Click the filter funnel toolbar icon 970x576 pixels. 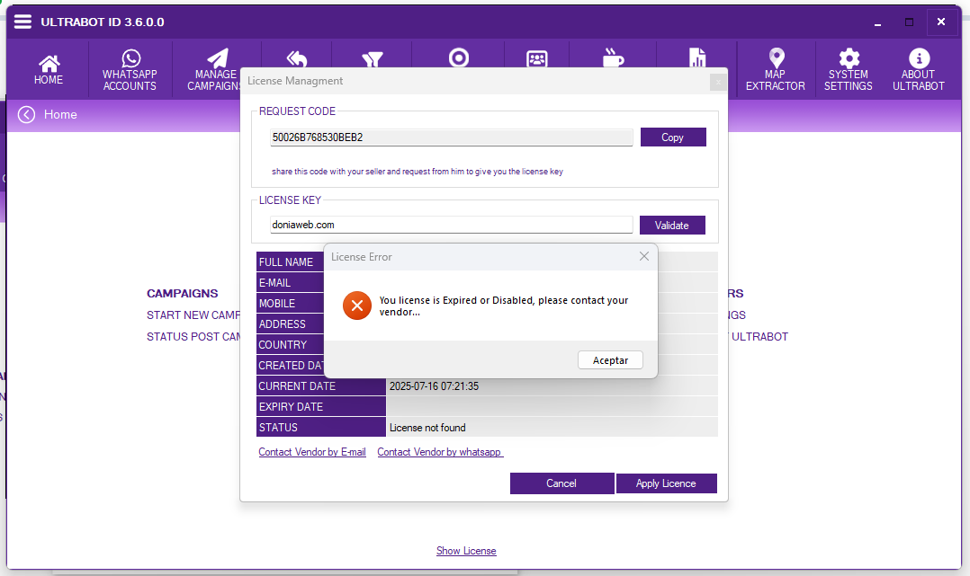[373, 59]
